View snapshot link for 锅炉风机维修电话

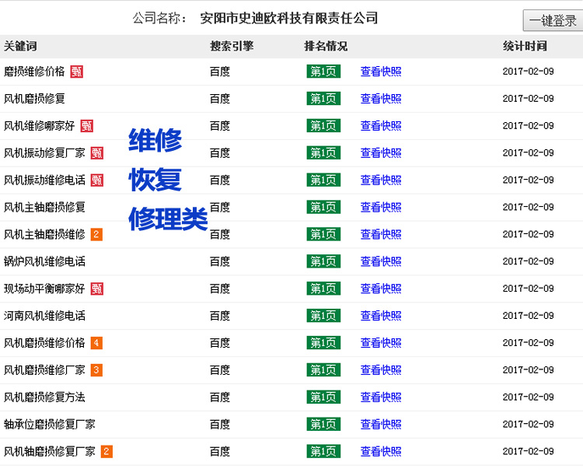(x=381, y=261)
